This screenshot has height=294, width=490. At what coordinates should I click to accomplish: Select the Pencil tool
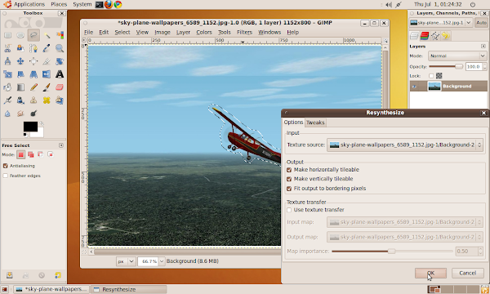[33, 87]
